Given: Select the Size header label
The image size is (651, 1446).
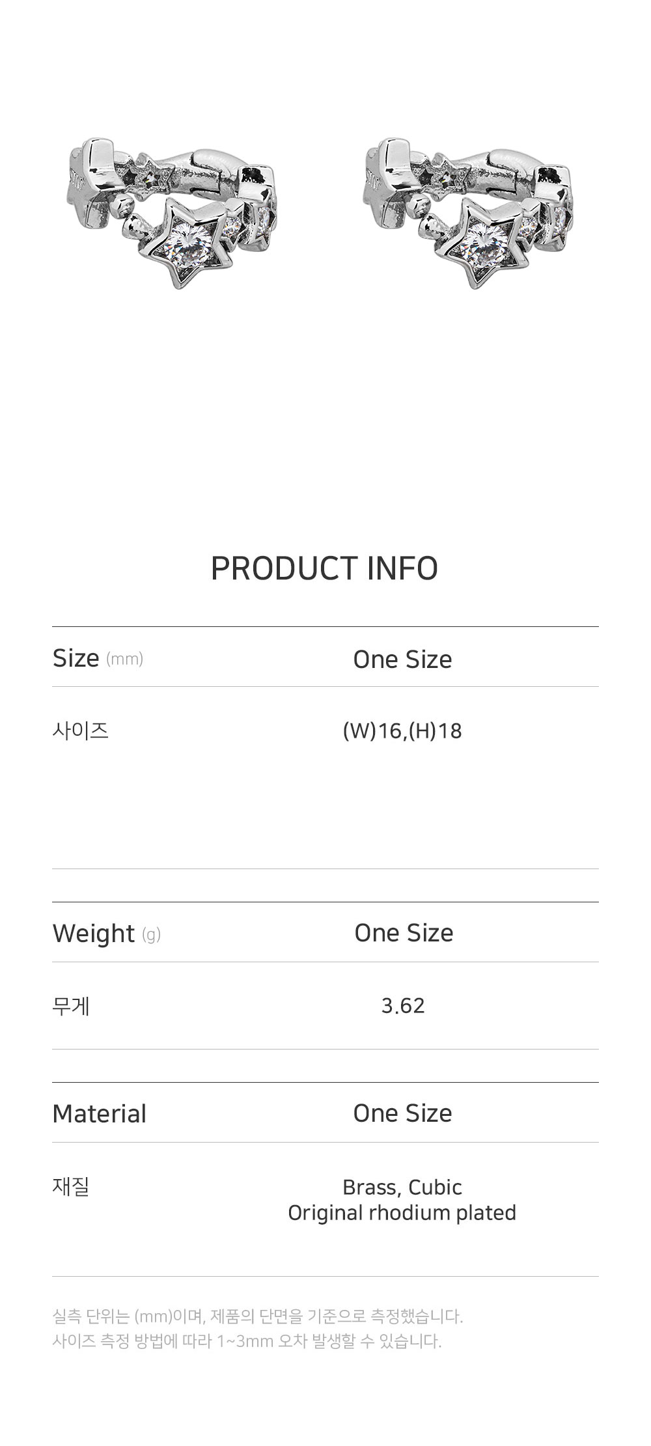Looking at the screenshot, I should tap(76, 658).
